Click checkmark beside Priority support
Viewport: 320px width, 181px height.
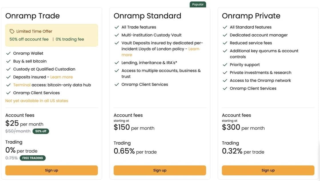coord(225,65)
